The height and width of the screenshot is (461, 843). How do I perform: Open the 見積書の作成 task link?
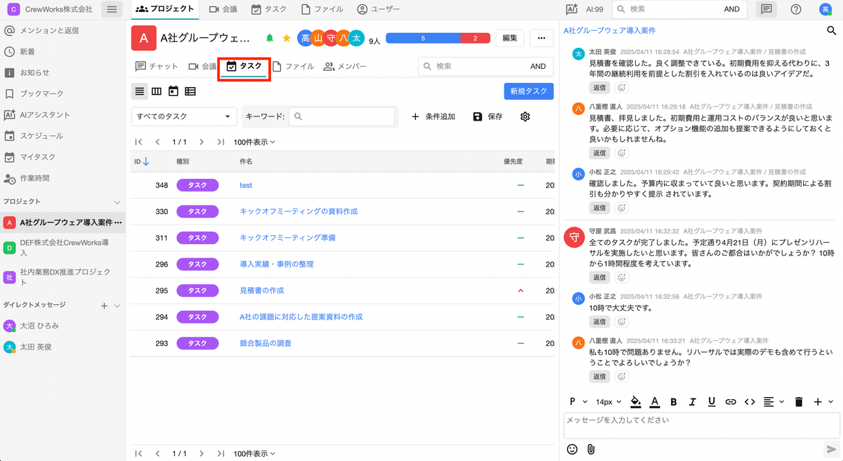pos(261,290)
